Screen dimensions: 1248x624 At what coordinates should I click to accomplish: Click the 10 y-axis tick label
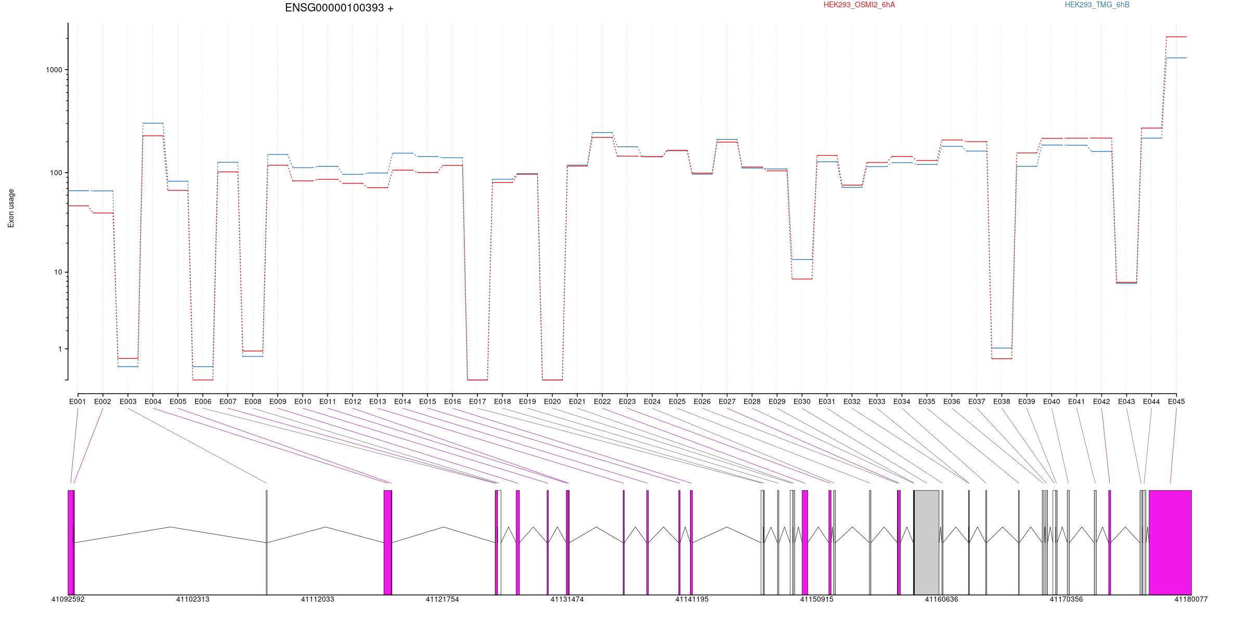[58, 272]
